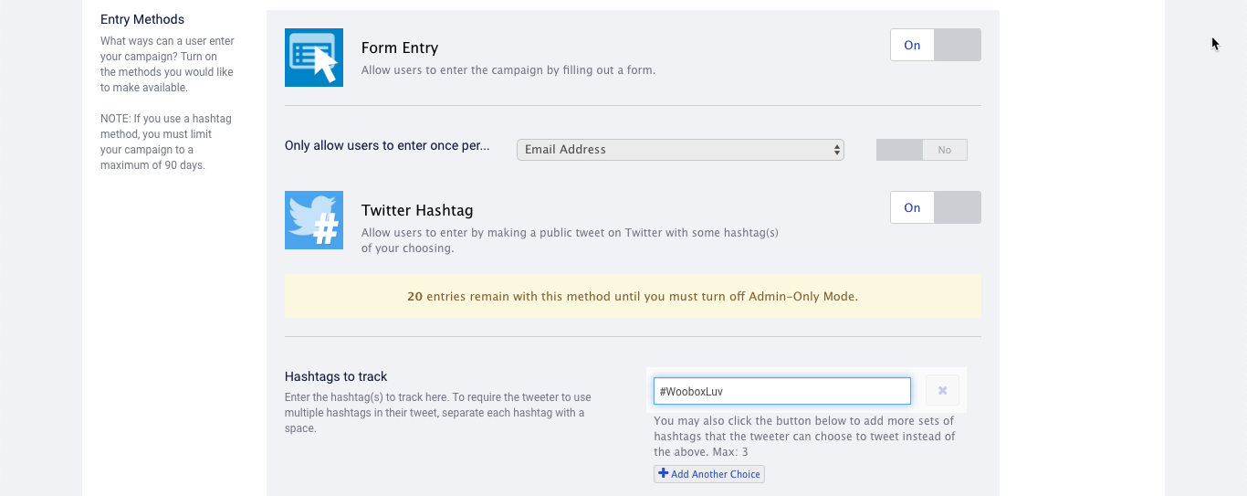Toggle the Twitter Hashtag On switch
Screen dimensions: 1247x496
tap(936, 207)
